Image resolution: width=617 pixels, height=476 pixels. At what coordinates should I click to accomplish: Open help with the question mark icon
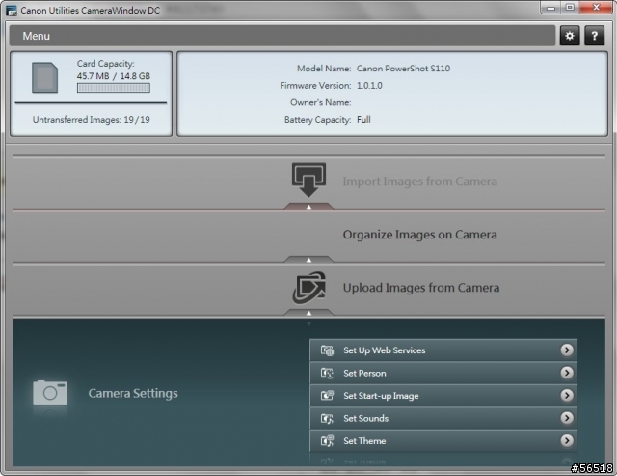click(x=594, y=36)
